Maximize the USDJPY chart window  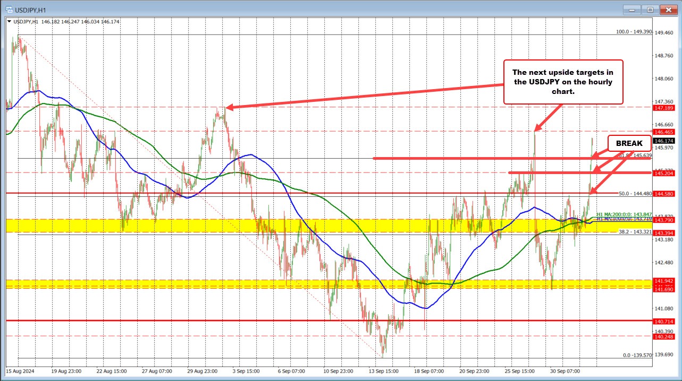pos(650,10)
